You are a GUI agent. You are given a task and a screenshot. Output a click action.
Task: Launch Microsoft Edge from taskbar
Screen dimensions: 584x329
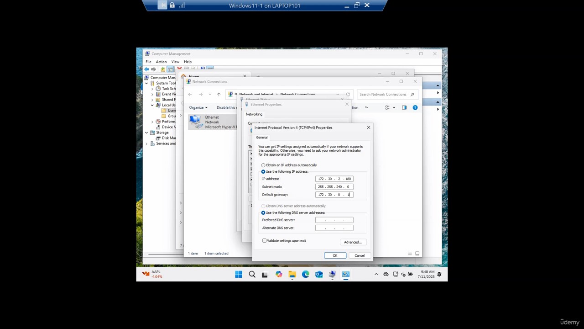pyautogui.click(x=305, y=274)
